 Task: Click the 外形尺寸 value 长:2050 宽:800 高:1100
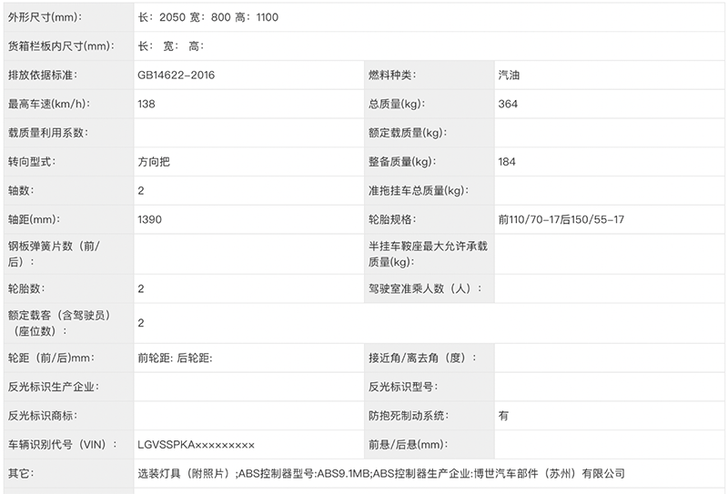(x=208, y=17)
